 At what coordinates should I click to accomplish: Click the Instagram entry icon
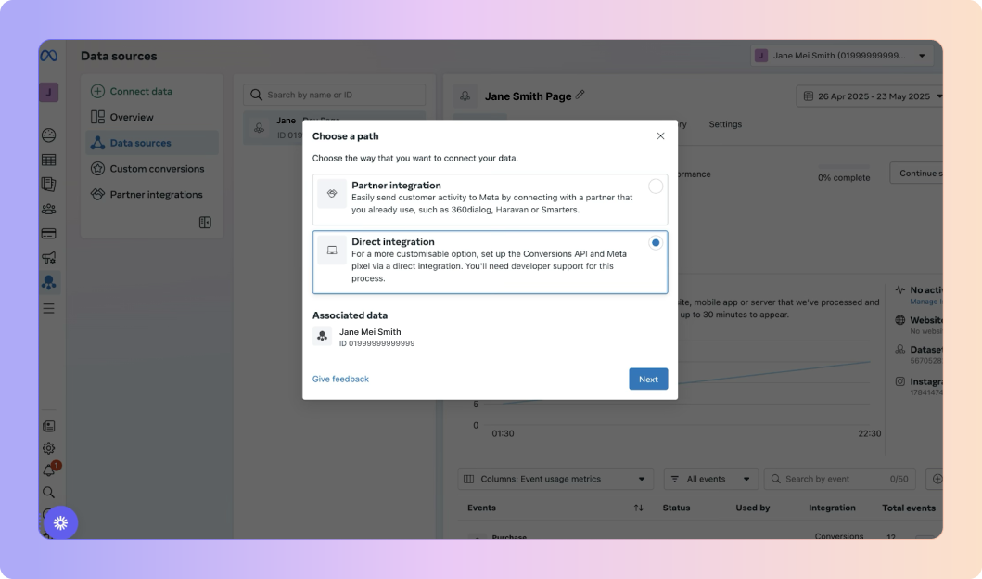900,381
